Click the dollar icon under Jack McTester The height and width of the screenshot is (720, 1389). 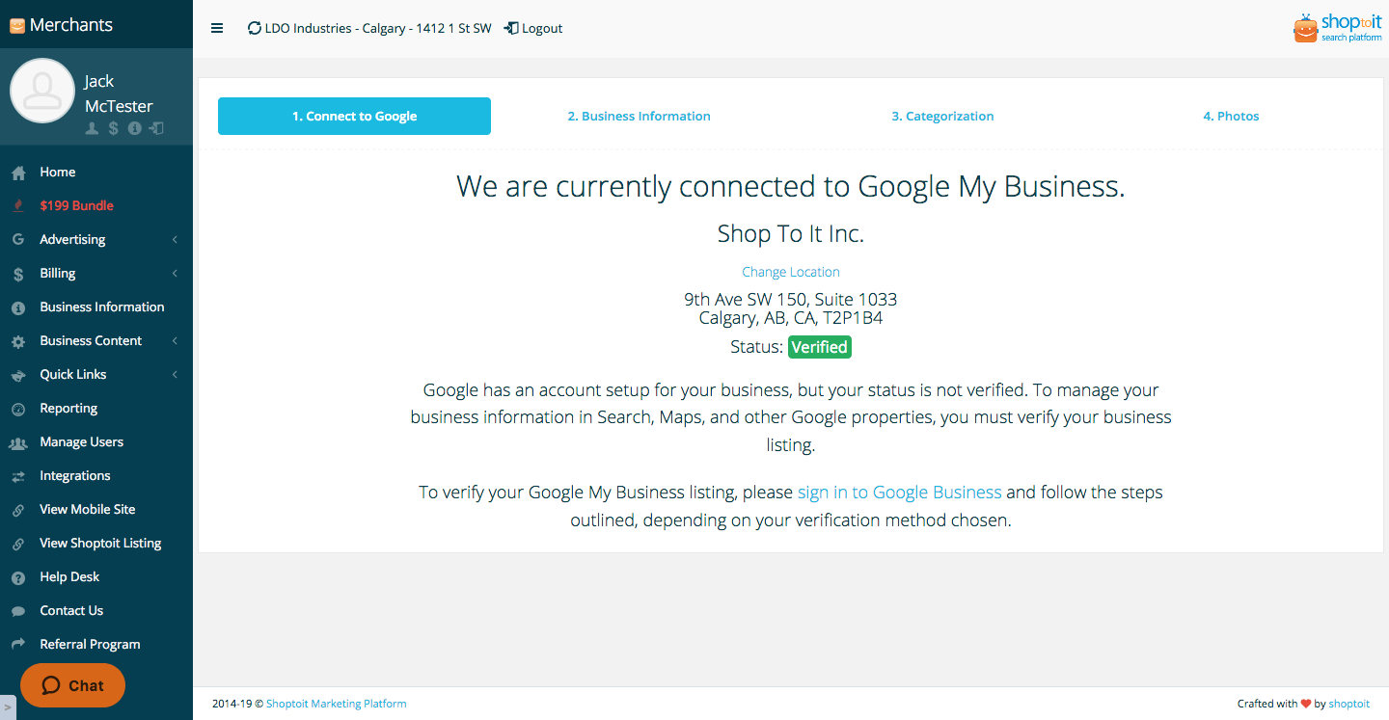(x=113, y=128)
